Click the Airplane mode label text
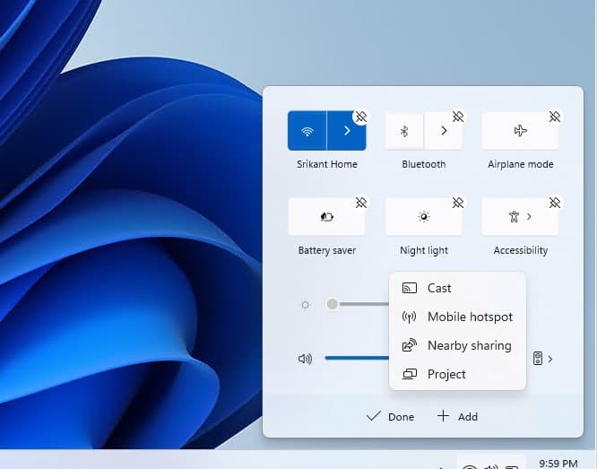The width and height of the screenshot is (597, 469). pos(521,164)
